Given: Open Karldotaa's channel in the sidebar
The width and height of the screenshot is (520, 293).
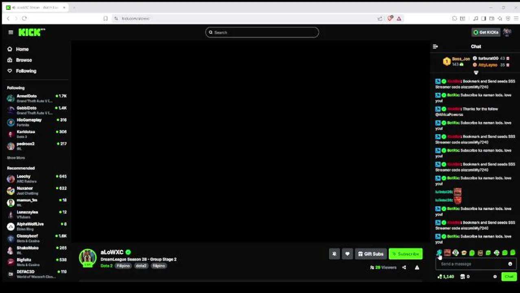Looking at the screenshot, I should pos(37,134).
